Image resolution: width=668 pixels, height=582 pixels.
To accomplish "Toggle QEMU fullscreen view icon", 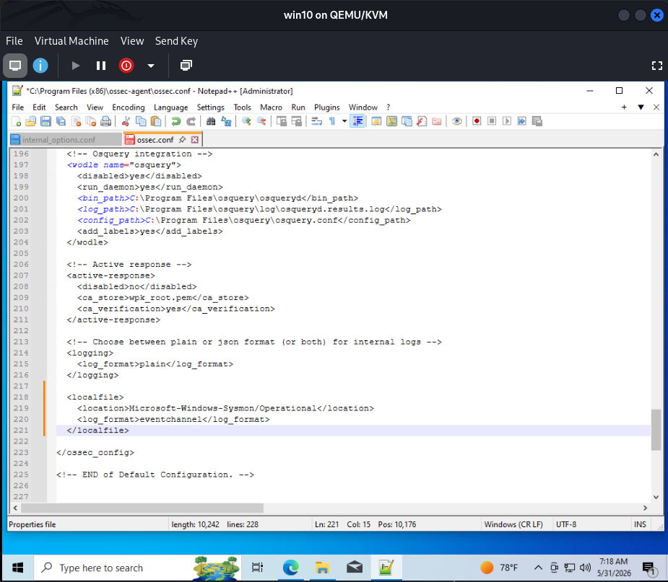I will [x=657, y=66].
